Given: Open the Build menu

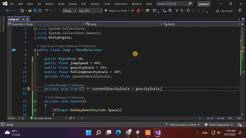Looking at the screenshot, I should [61, 4].
